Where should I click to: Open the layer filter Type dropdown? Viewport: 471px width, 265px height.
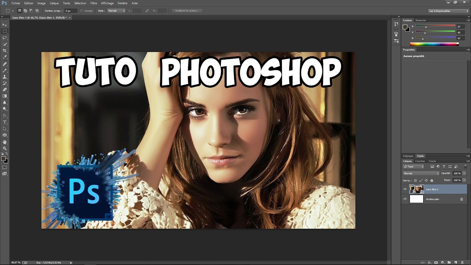click(414, 167)
